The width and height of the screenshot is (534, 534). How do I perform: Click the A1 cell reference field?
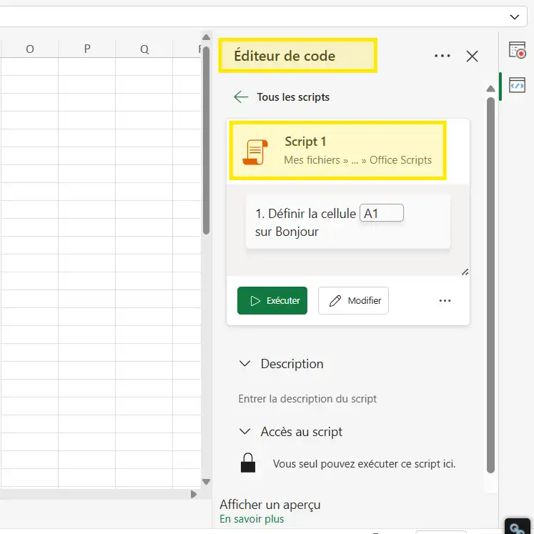point(382,213)
